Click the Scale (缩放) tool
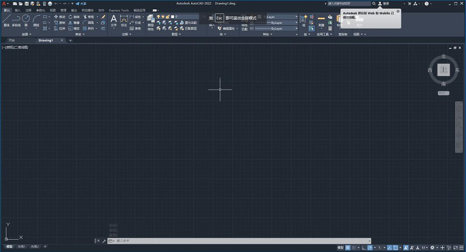466x252 pixels. click(74, 29)
